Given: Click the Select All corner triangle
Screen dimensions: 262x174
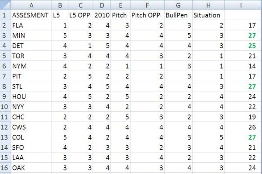Looking at the screenshot, I should tap(6, 5).
